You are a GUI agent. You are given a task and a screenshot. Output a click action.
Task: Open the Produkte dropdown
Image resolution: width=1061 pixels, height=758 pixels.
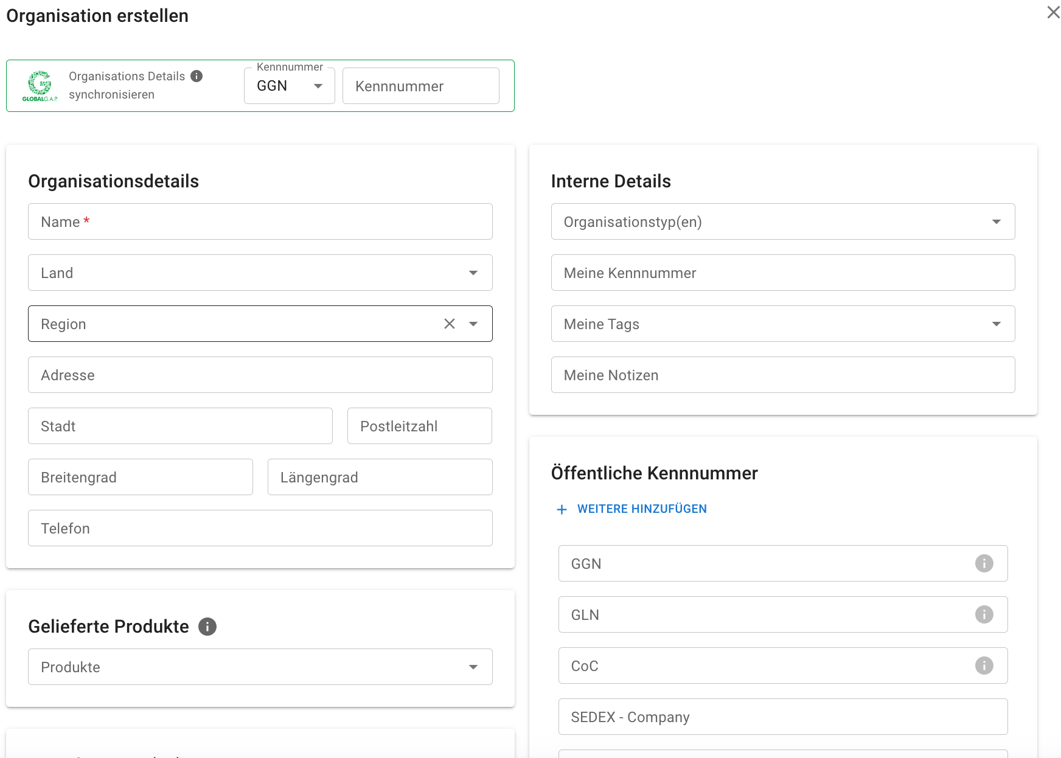pyautogui.click(x=260, y=667)
